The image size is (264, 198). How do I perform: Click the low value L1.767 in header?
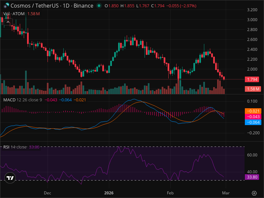[x=143, y=6]
